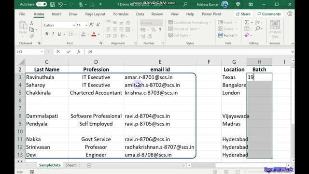Switch to the Formulas tab
The width and height of the screenshot is (309, 174).
121,14
